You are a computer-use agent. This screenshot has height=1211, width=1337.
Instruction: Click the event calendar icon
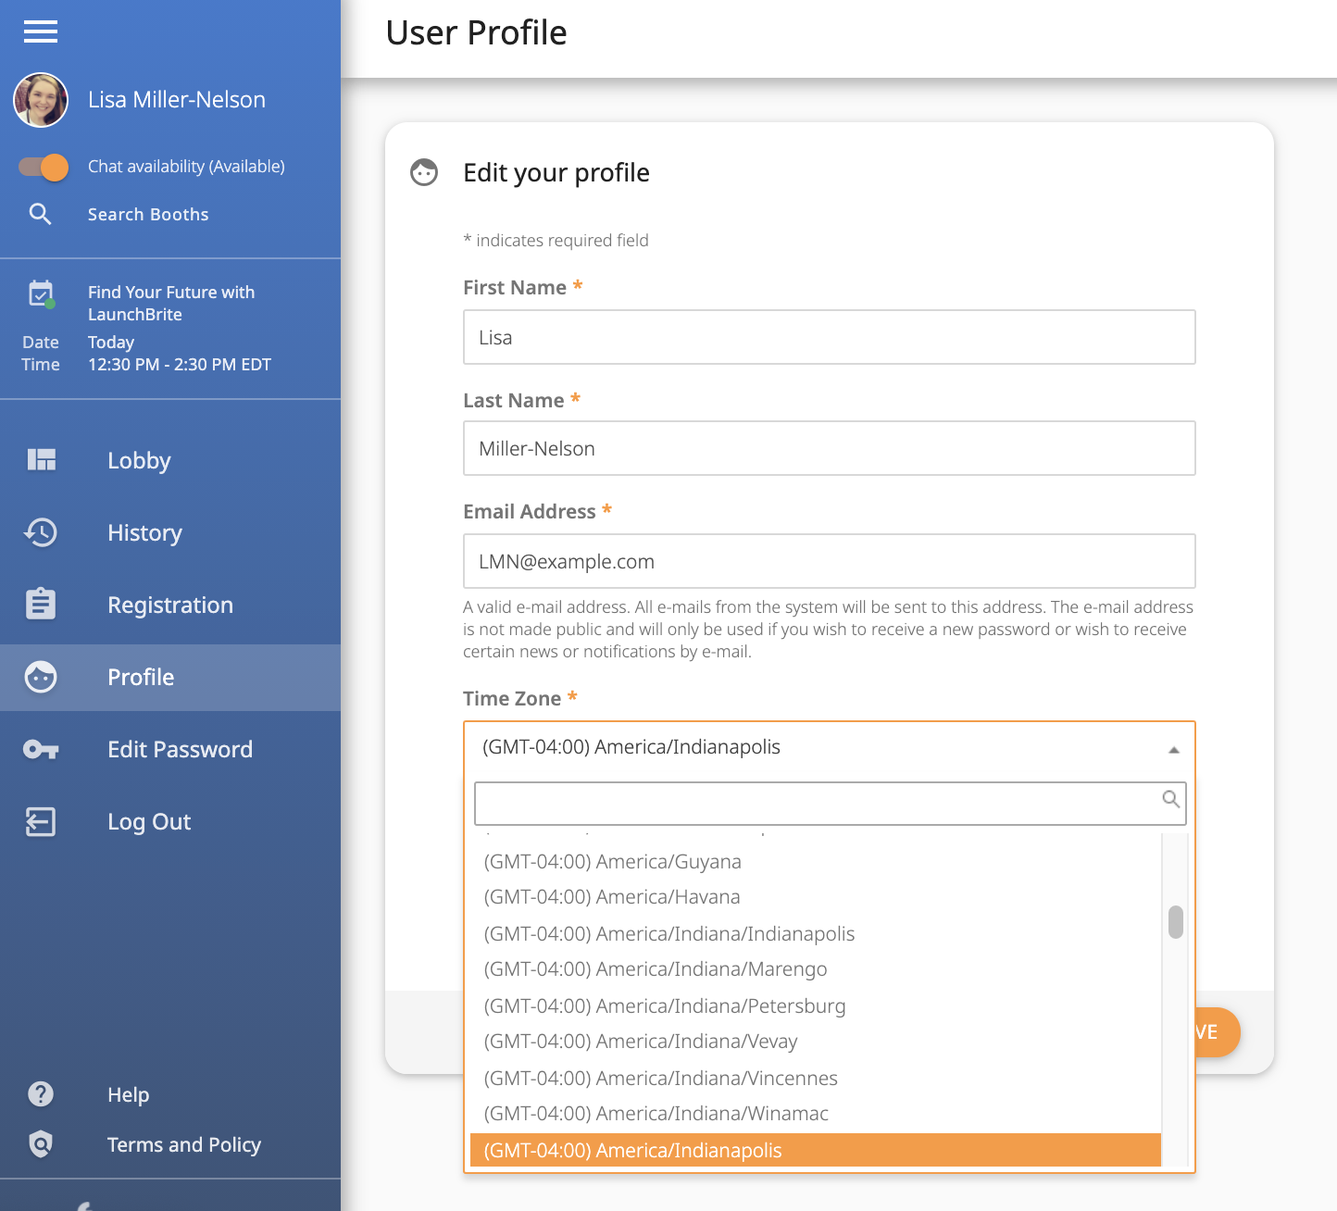point(41,293)
